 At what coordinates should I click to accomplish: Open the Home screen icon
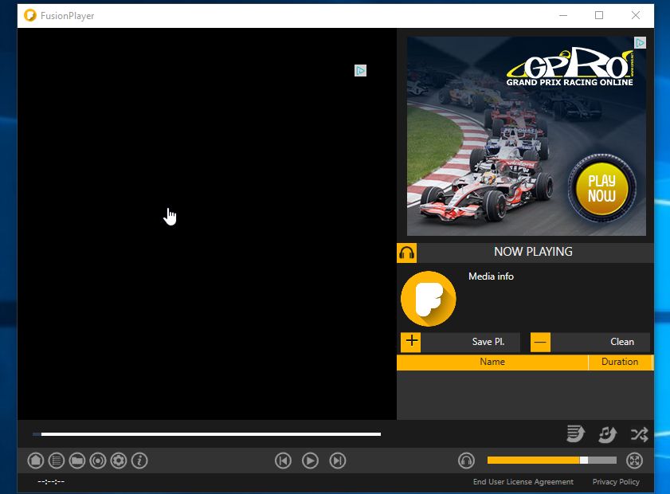pyautogui.click(x=36, y=461)
